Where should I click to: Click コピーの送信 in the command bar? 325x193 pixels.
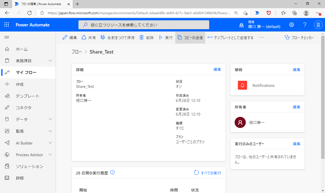pos(190,38)
